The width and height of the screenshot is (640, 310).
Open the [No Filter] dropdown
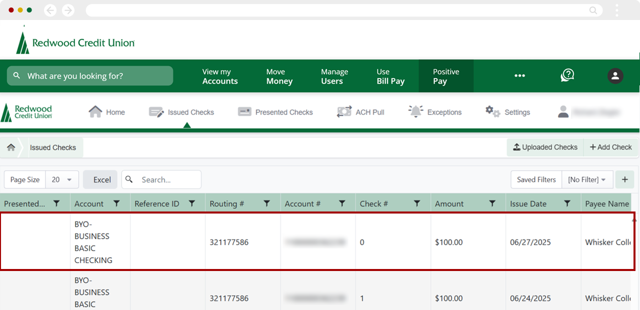[x=587, y=179]
